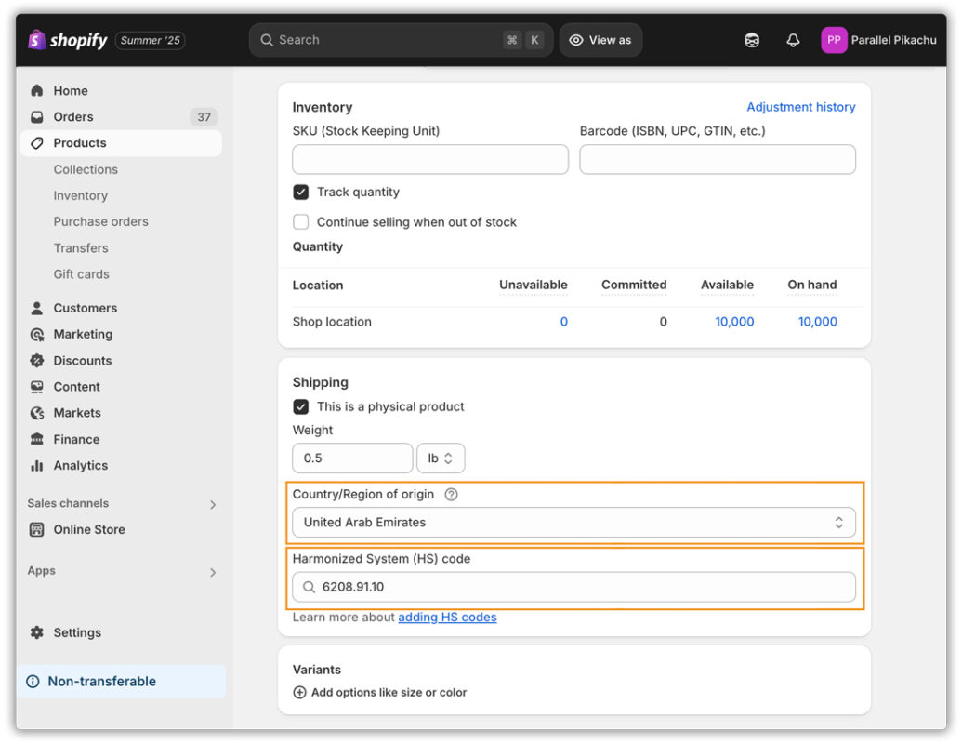The height and width of the screenshot is (744, 962).
Task: Click the Customers person icon
Action: pos(37,308)
